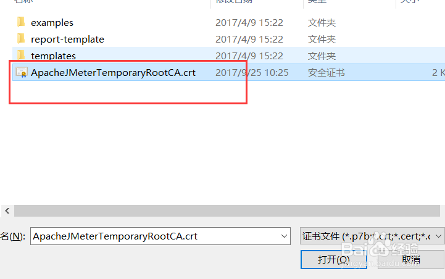
Task: Click the 安全证书 type cell of certificate
Action: coord(326,73)
